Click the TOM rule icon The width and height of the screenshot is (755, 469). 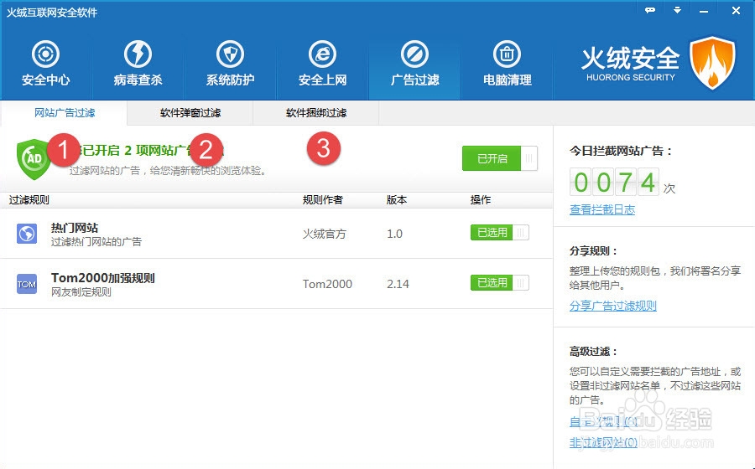pyautogui.click(x=27, y=284)
